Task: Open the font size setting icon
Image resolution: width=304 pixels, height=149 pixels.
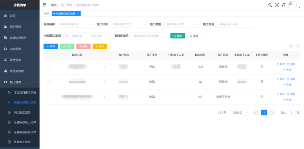Action: 283,5
